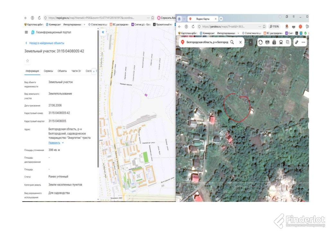The image size is (329, 232).
Task: Collapse the side panel with double-chevron button
Action: [103, 32]
